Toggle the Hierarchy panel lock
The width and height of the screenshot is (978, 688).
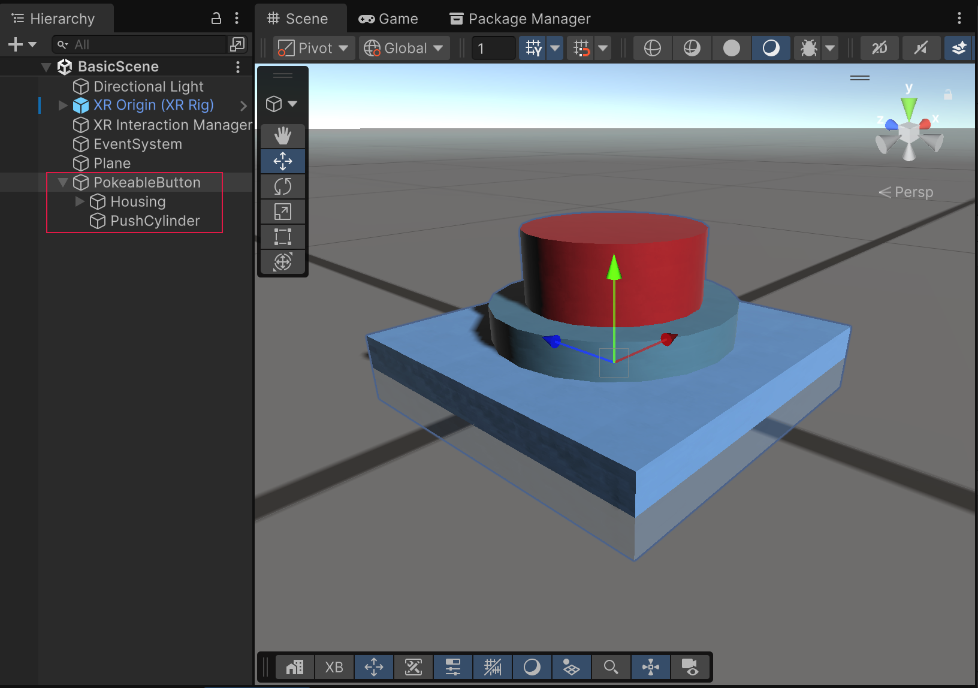(216, 19)
